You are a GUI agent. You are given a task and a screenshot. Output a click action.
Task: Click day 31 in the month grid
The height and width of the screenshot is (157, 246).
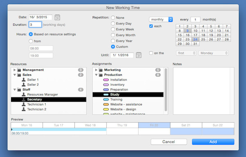click(195, 44)
